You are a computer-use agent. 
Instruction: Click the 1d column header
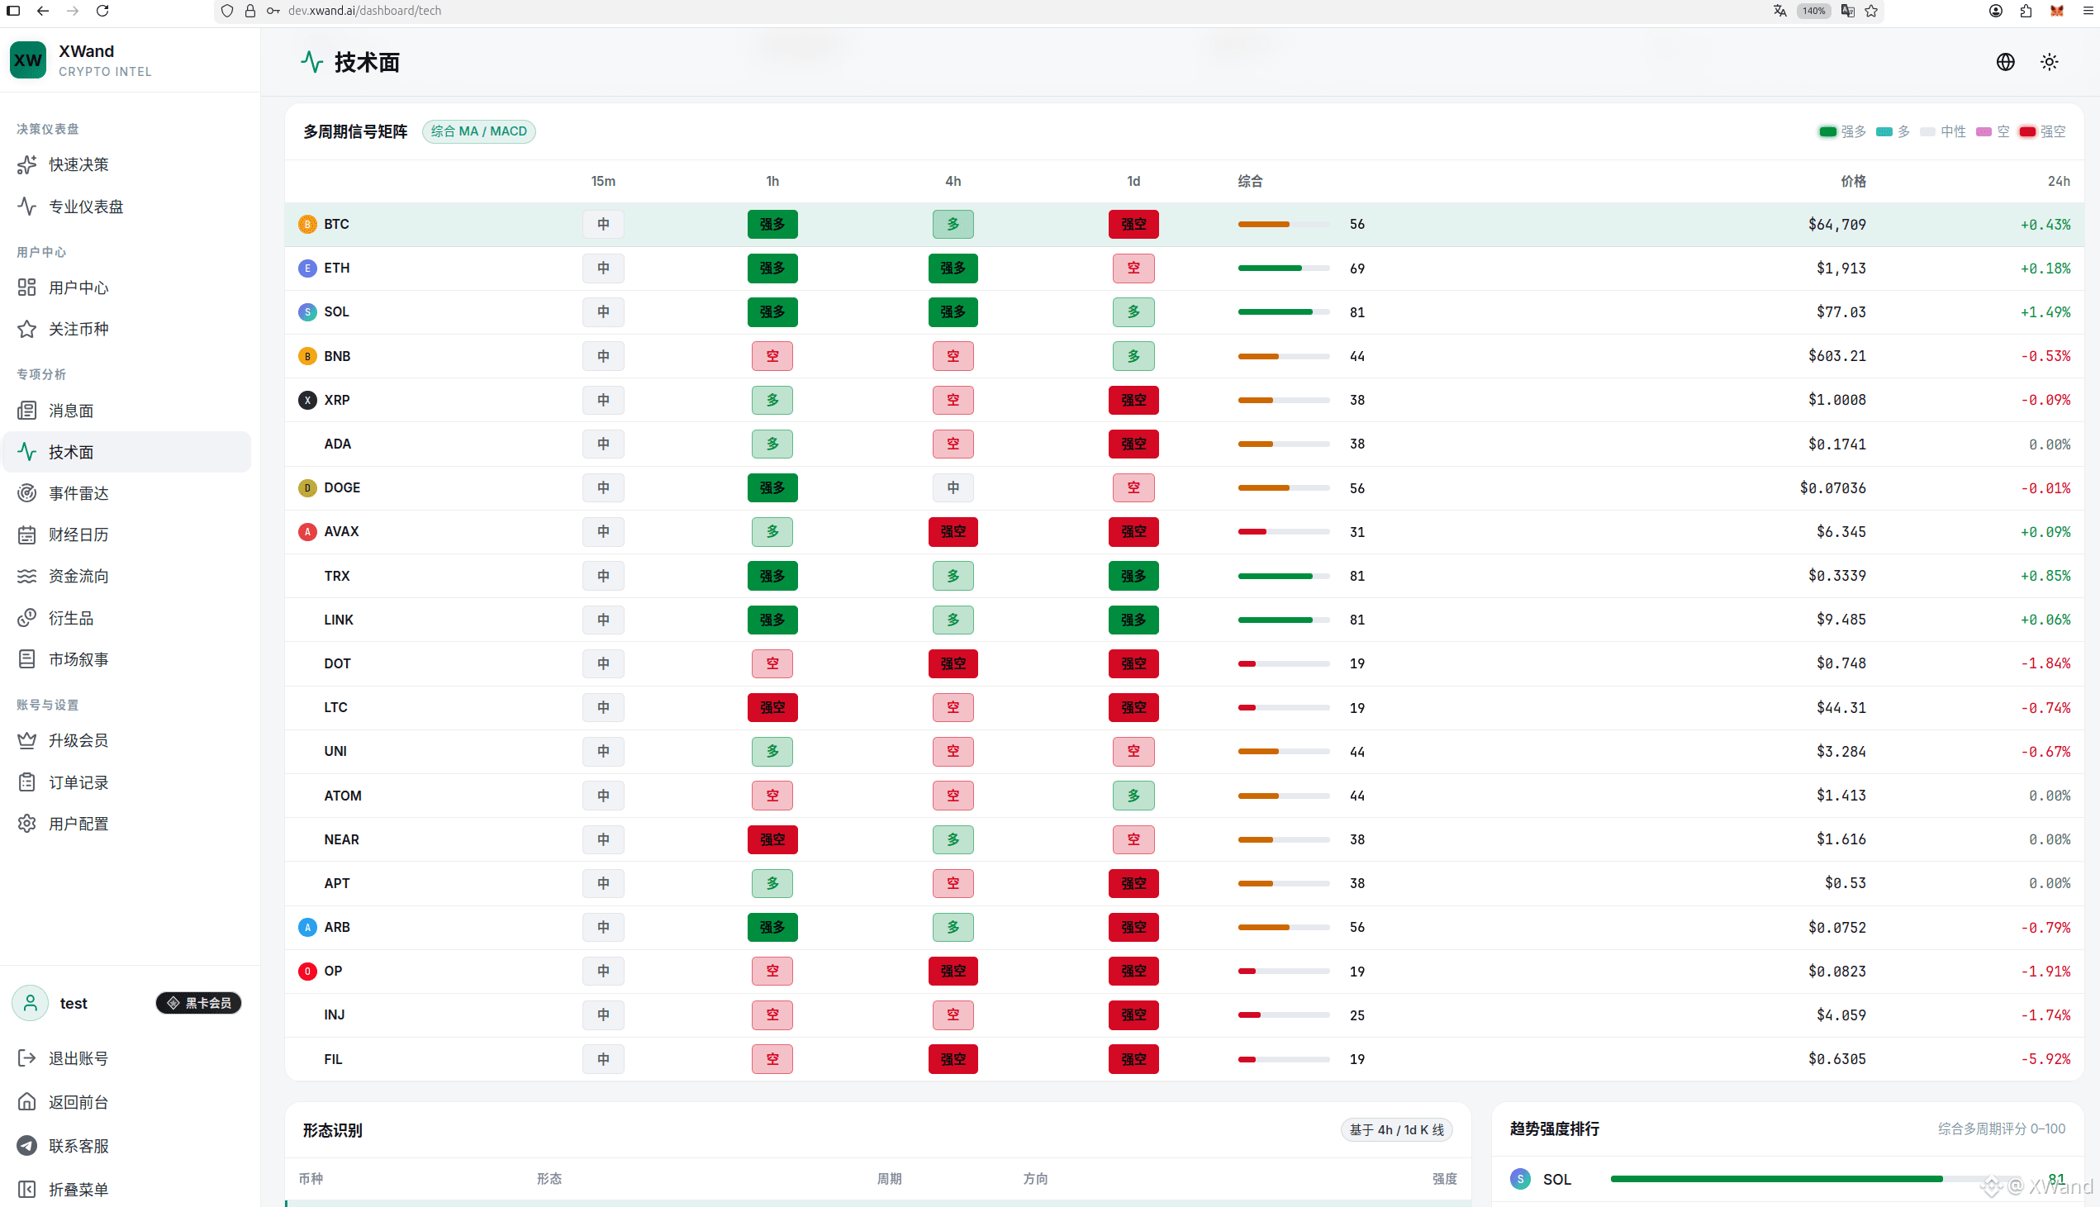pos(1133,181)
